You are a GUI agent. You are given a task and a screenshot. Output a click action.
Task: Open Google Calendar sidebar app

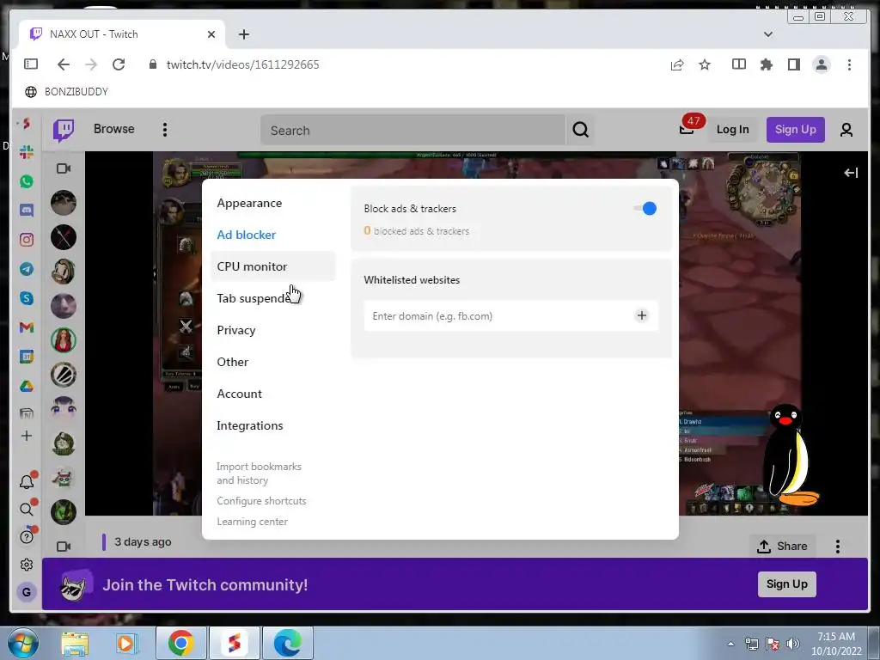(x=27, y=357)
